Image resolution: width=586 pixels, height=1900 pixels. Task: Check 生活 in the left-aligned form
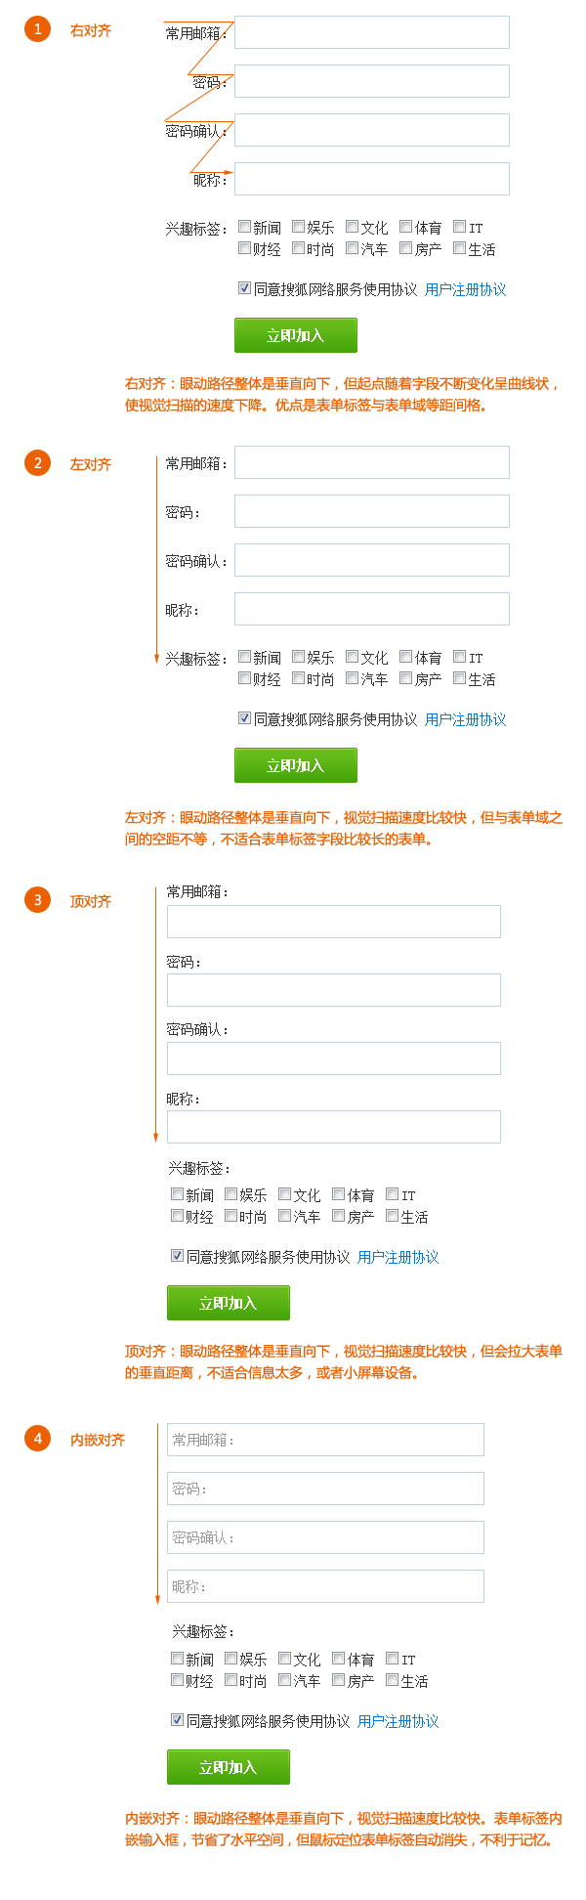point(460,678)
